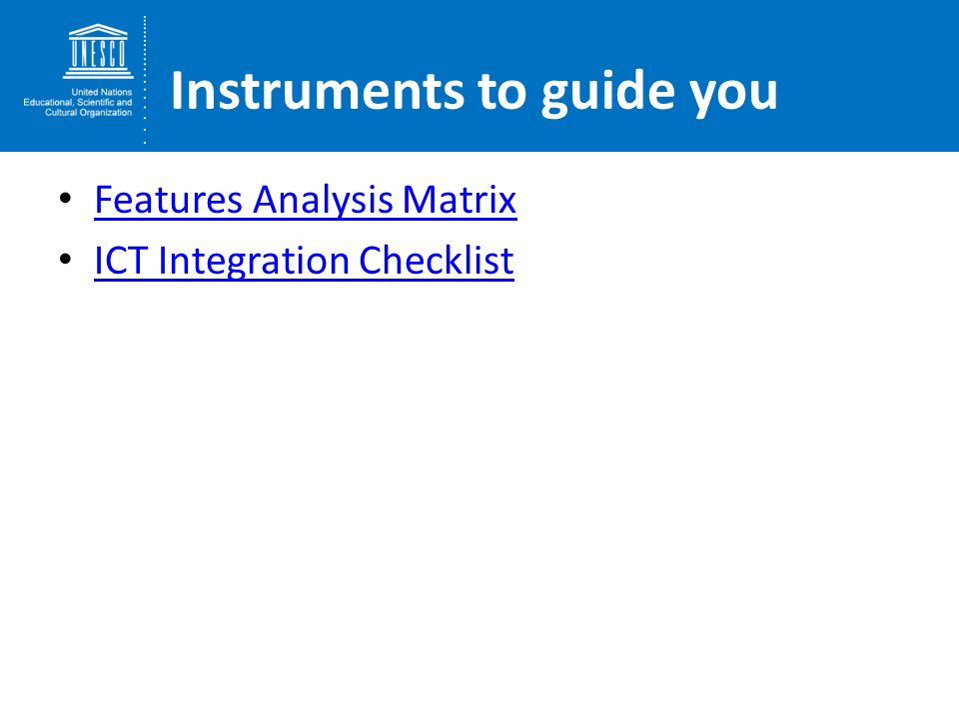The height and width of the screenshot is (719, 959).
Task: Click the bullet before Features Analysis Matrix
Action: click(x=66, y=198)
